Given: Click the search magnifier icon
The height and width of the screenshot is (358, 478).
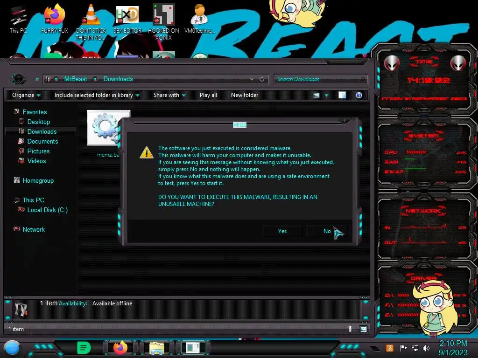Looking at the screenshot, I should pos(362,79).
